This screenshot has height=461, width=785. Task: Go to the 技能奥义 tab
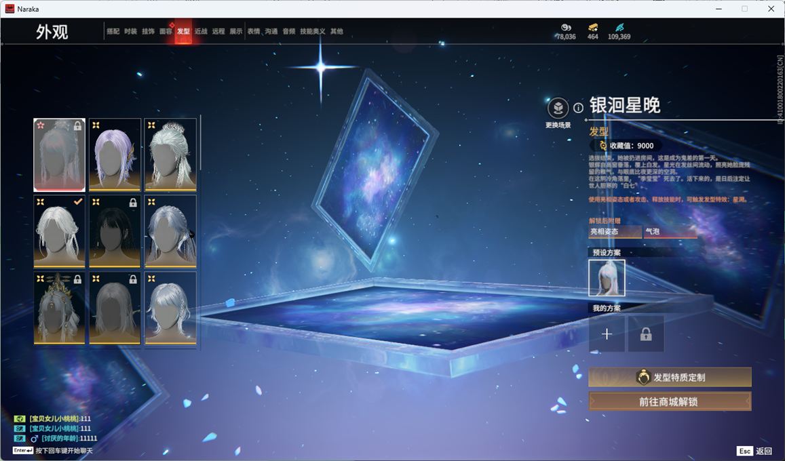click(x=313, y=31)
